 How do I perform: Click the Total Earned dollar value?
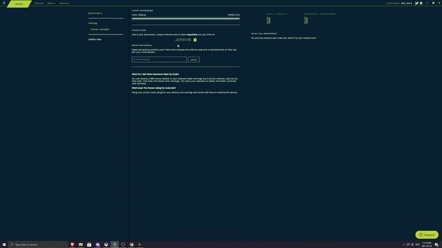tap(269, 20)
